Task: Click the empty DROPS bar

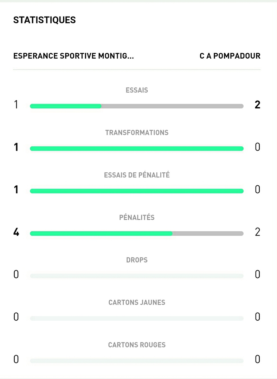Action: tap(137, 276)
